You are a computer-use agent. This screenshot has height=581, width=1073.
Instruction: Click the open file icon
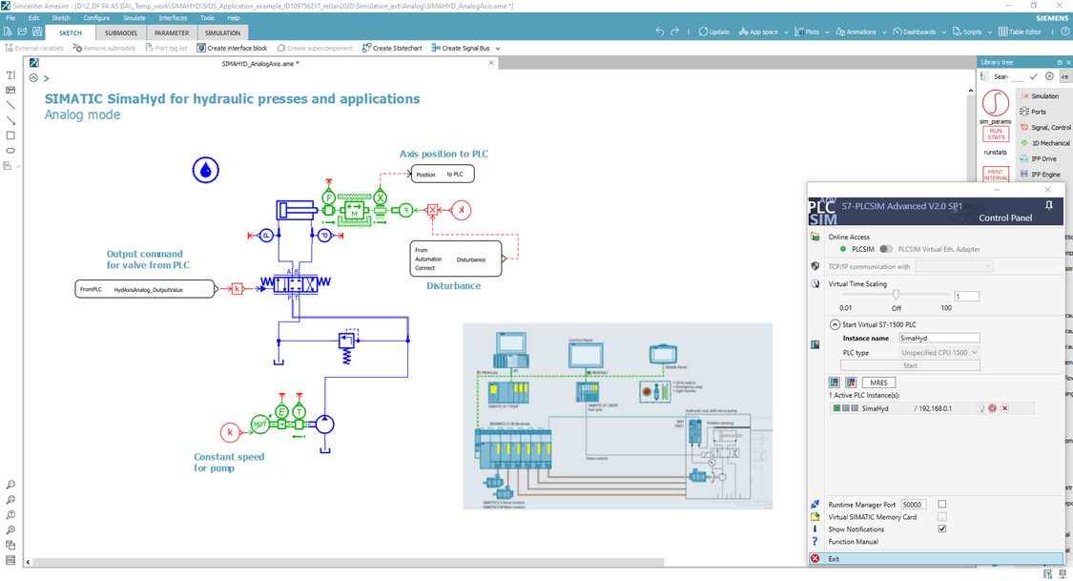(22, 32)
